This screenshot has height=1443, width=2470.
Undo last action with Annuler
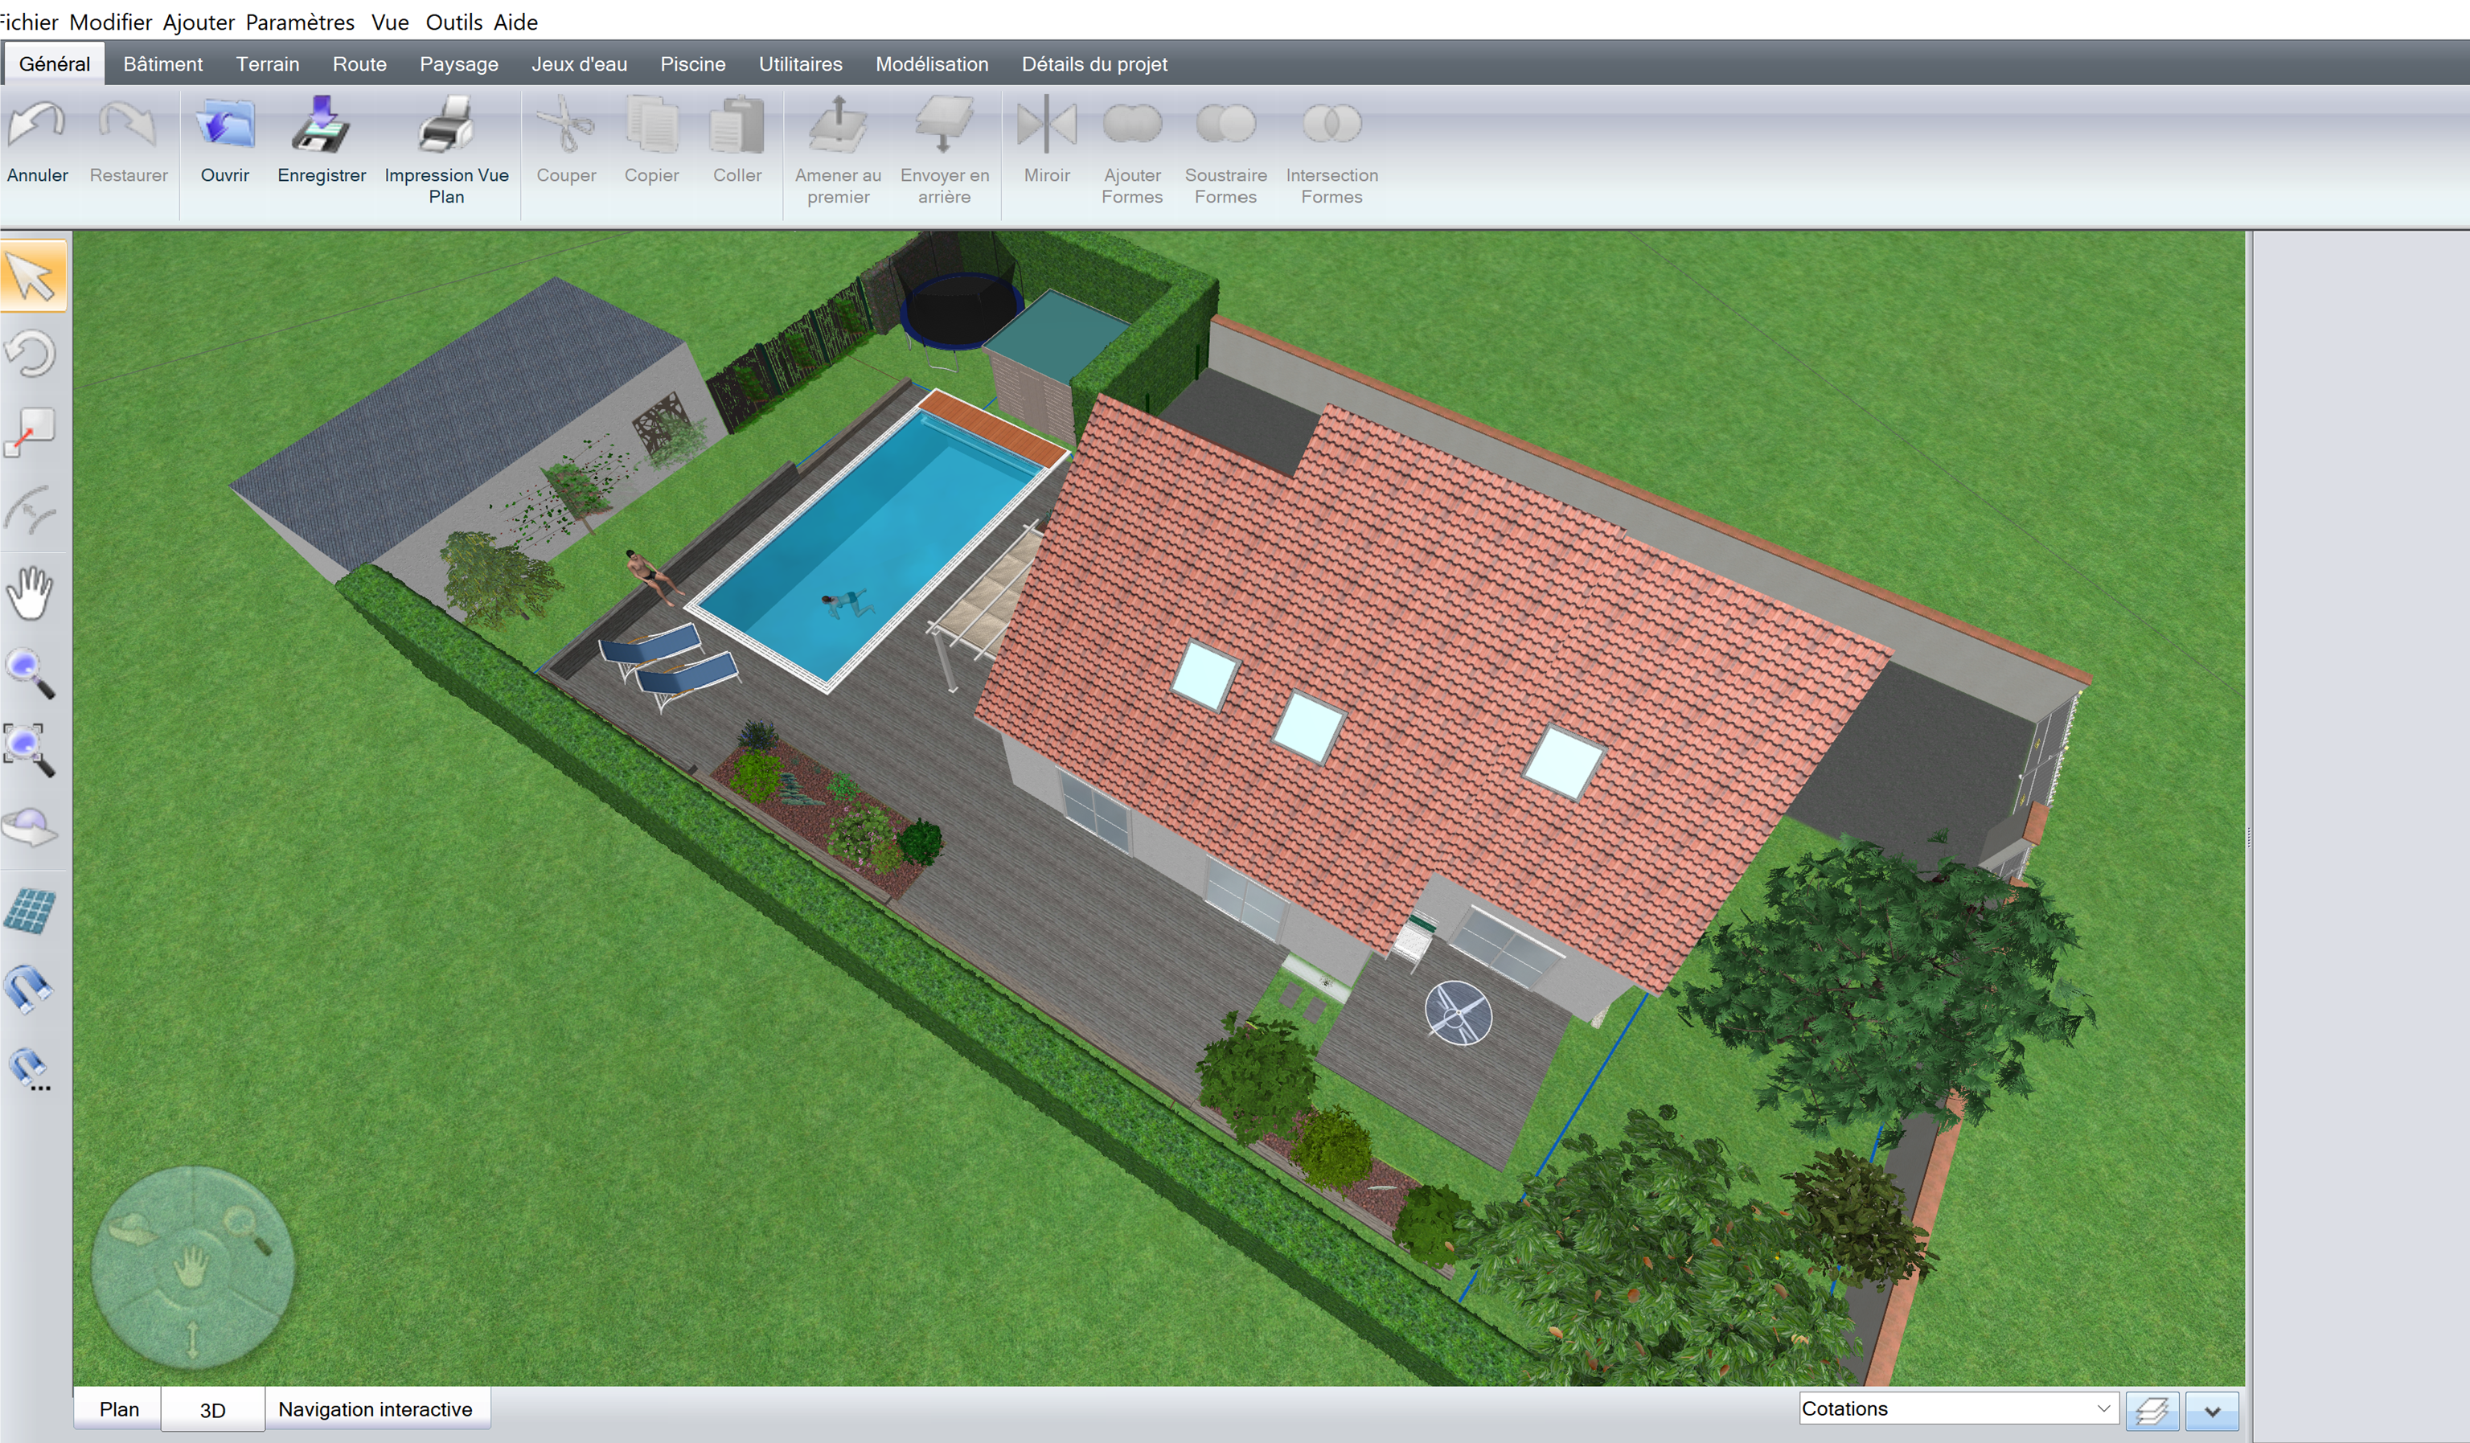point(37,125)
